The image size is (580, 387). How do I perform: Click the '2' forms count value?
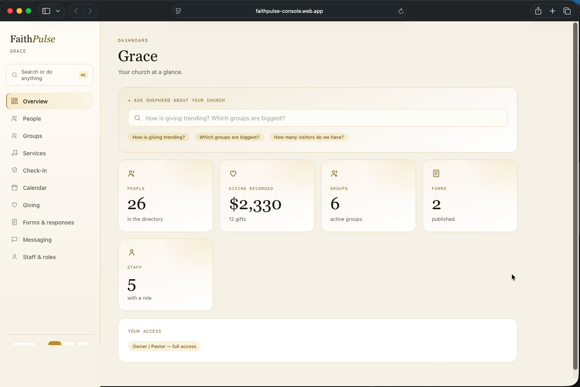pyautogui.click(x=437, y=205)
